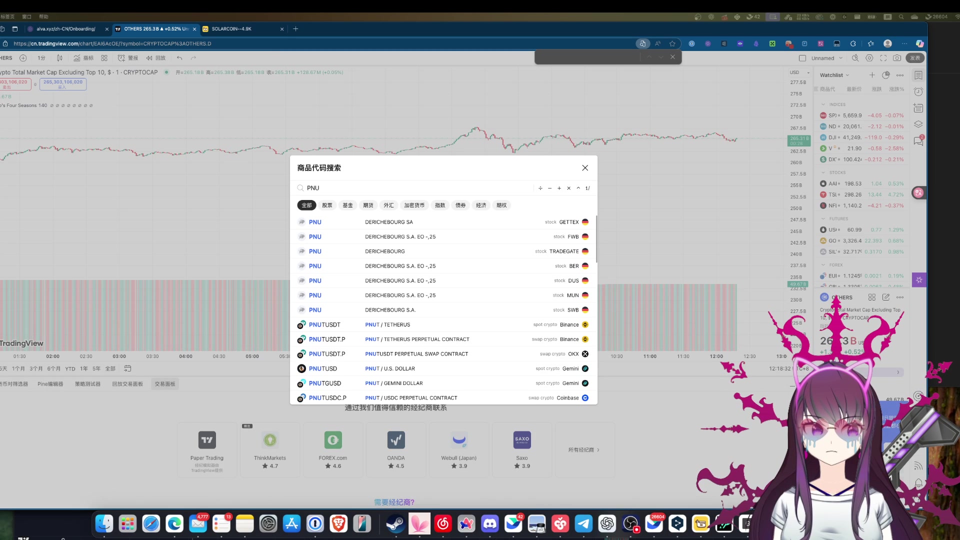Image resolution: width=960 pixels, height=540 pixels.
Task: Choose PNU on TRADEGATE result
Action: click(x=443, y=251)
